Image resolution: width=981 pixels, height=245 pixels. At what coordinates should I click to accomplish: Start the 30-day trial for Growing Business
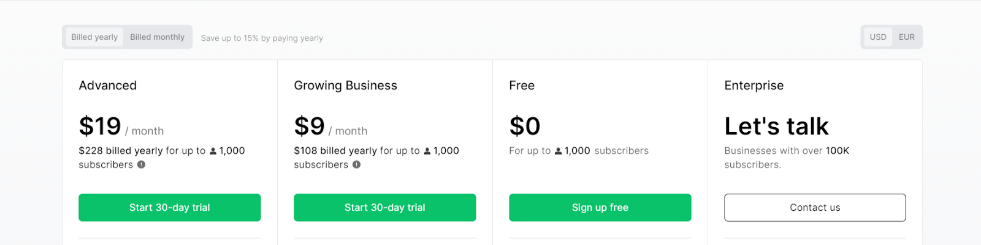[x=384, y=207]
